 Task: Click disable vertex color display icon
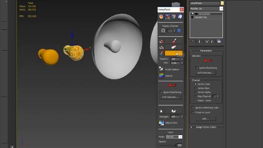pyautogui.click(x=174, y=16)
